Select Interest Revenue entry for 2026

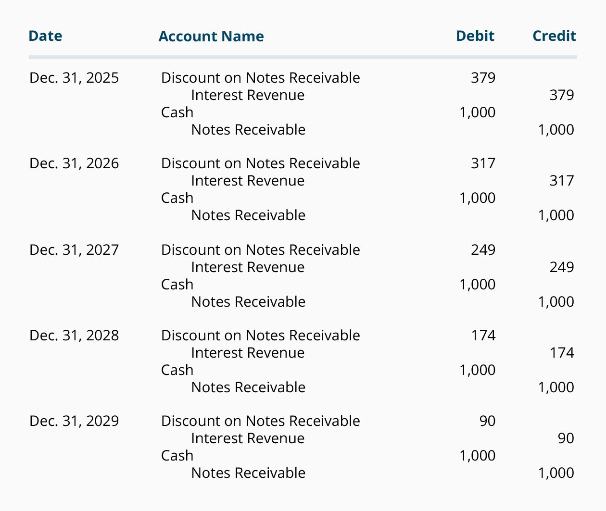click(x=248, y=181)
